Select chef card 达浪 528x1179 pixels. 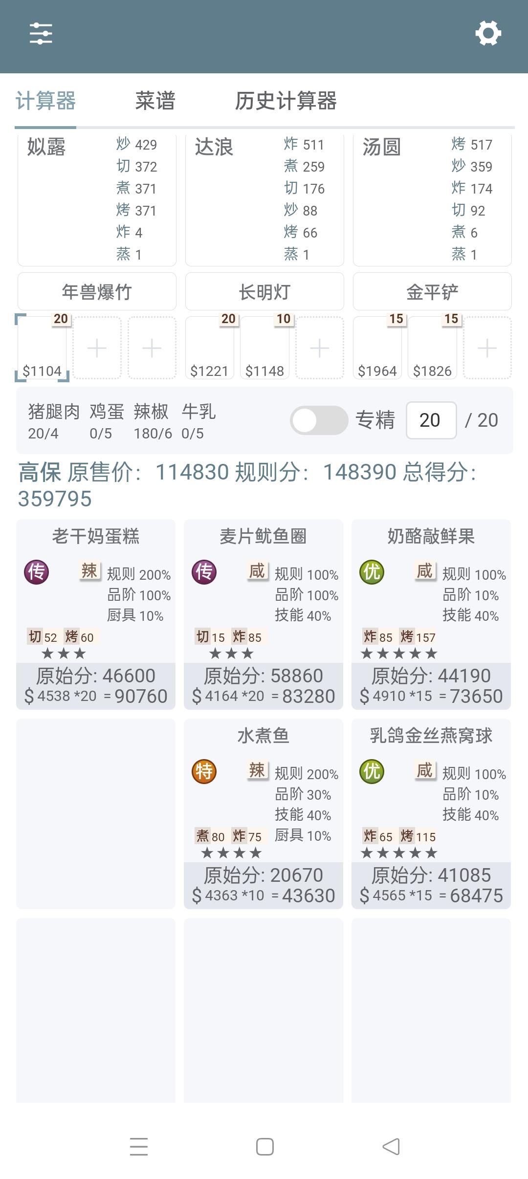point(264,199)
